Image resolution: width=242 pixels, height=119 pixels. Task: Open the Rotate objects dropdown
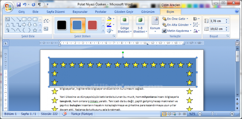point(196,31)
